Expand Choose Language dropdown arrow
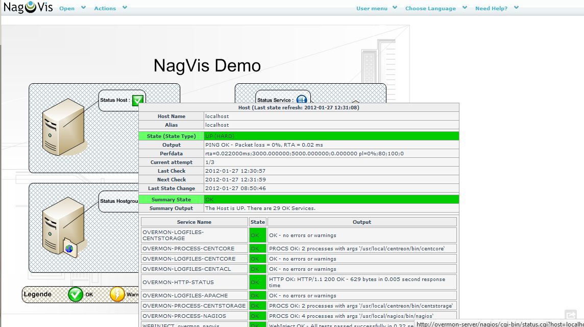Image resolution: width=584 pixels, height=327 pixels. tap(465, 8)
